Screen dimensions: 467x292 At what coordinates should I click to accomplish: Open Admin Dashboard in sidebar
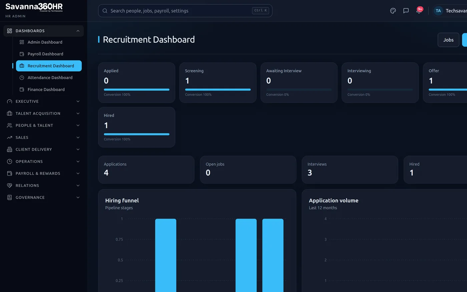[x=49, y=42]
